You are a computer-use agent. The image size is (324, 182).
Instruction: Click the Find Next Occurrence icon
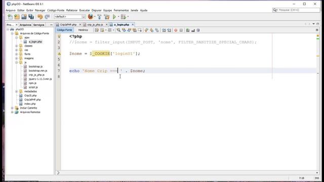pos(129,30)
